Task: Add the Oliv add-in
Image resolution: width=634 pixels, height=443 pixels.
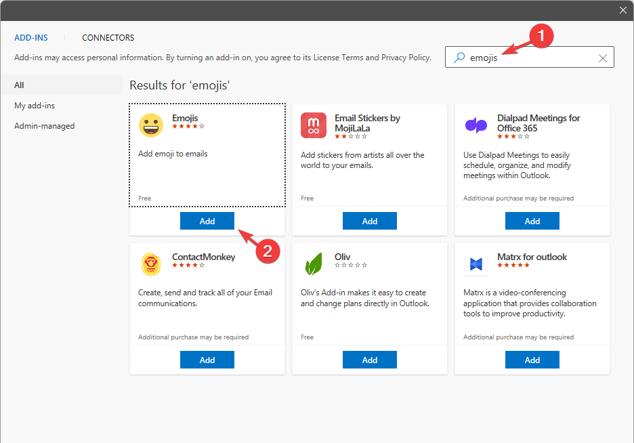Action: pos(370,360)
